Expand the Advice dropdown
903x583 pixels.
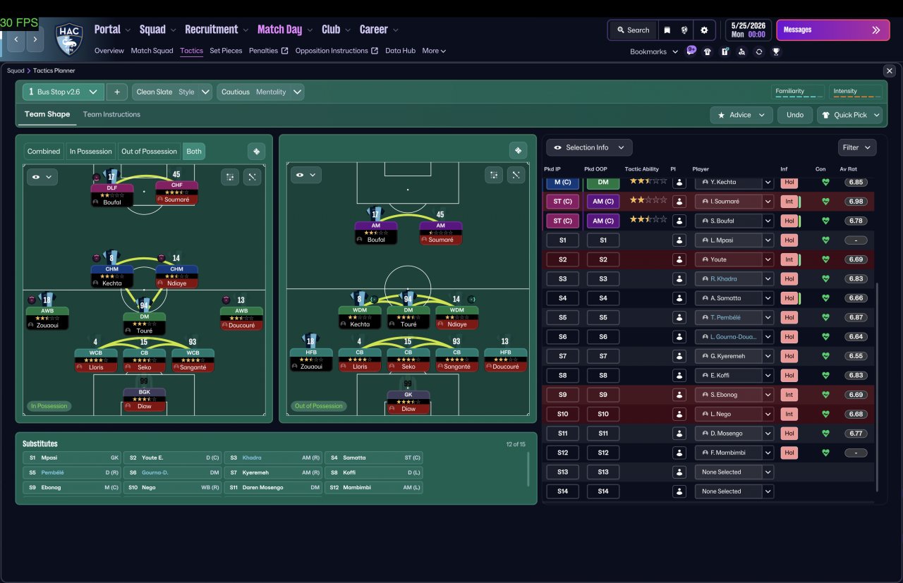click(x=741, y=115)
